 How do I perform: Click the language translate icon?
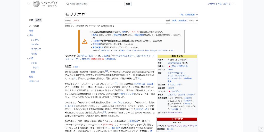pyautogui.click(x=182, y=15)
